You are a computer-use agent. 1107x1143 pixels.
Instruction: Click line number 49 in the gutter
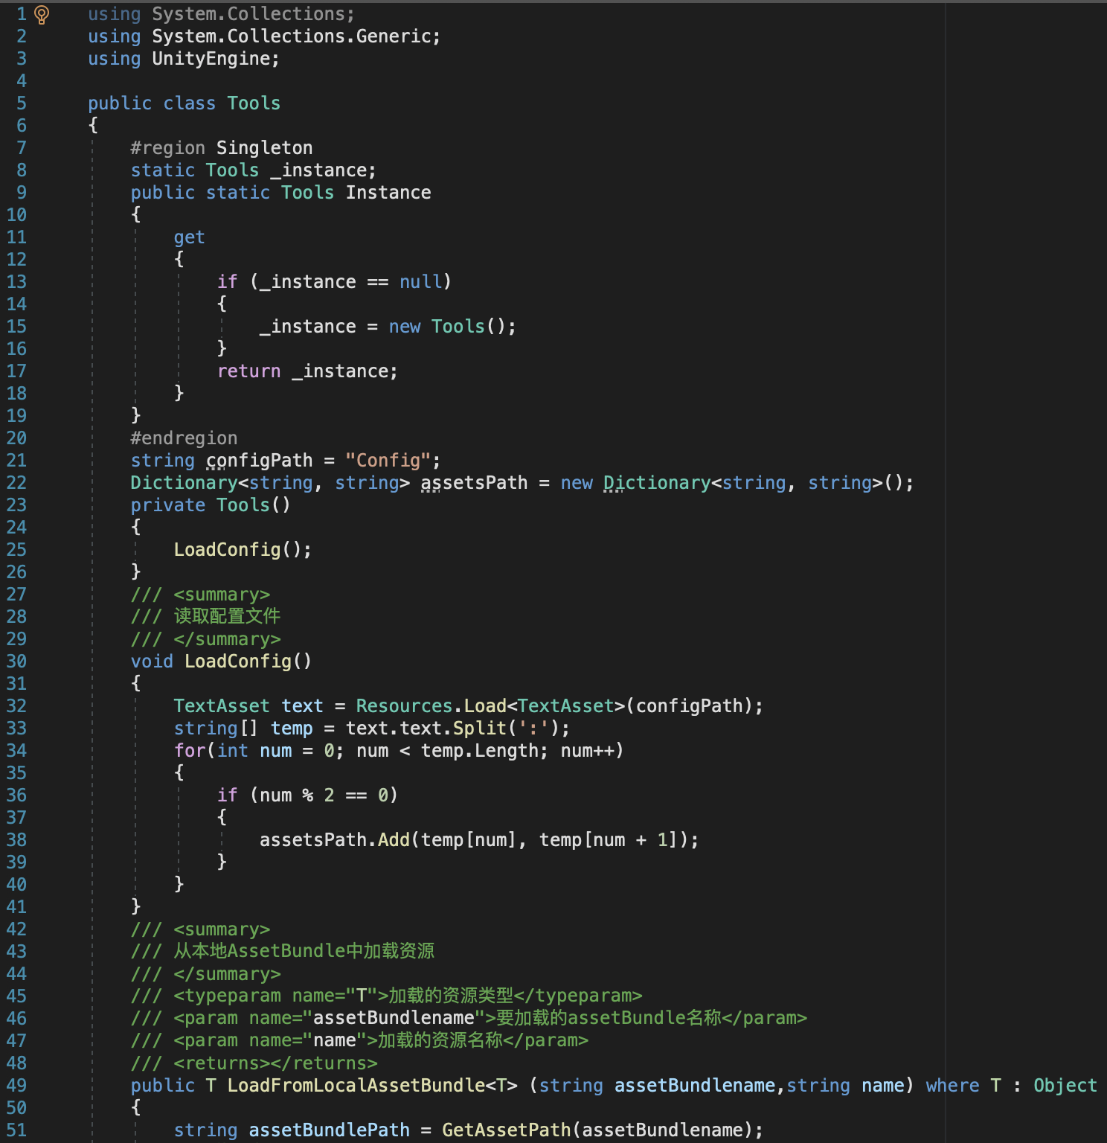pyautogui.click(x=16, y=1086)
